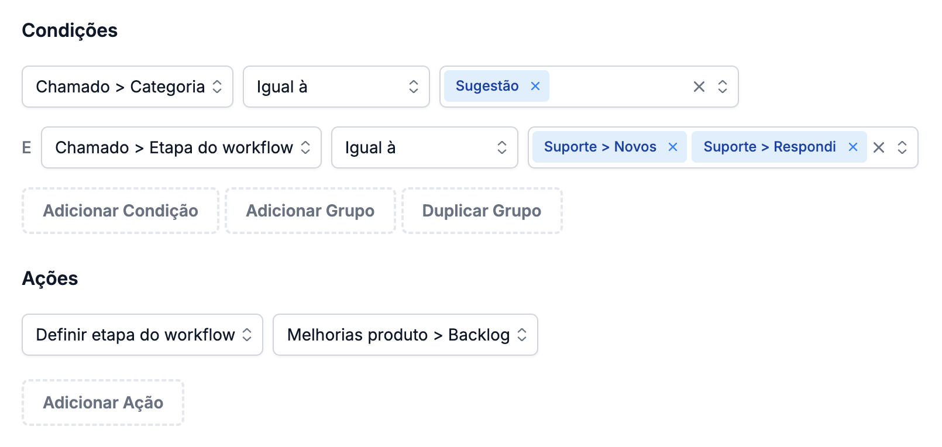Open second Igual à operator dropdown

point(425,147)
